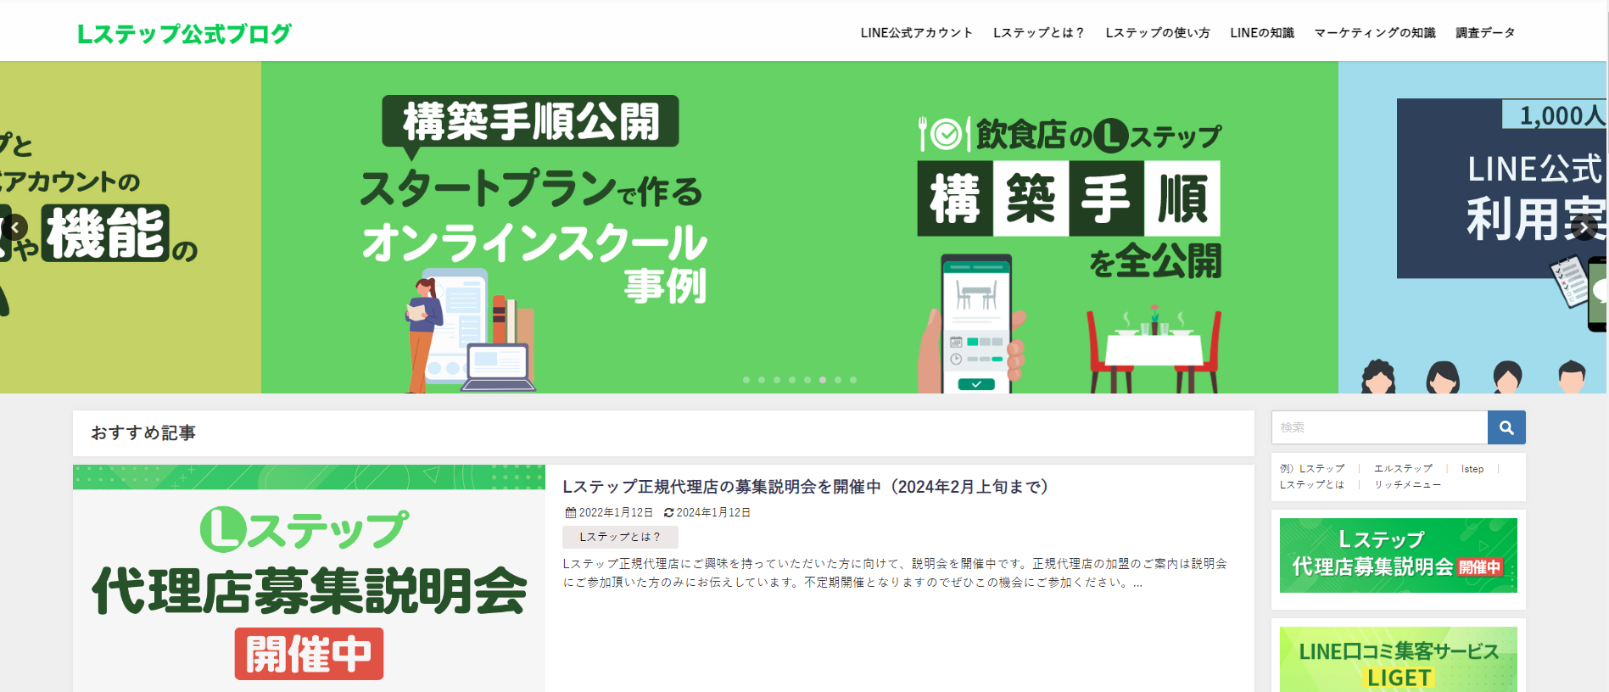Click the lstep example keyword
Screen dimensions: 1609x692
(1472, 468)
